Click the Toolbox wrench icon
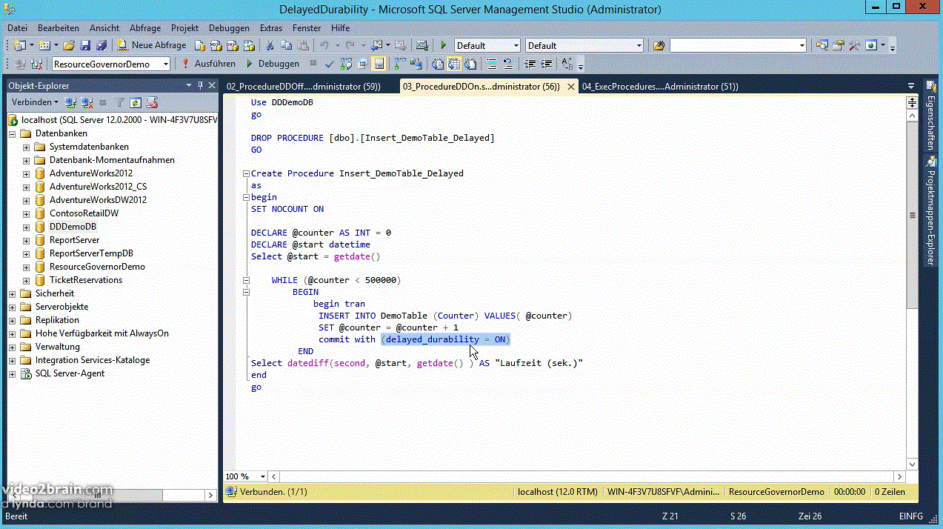943x529 pixels. tap(854, 45)
